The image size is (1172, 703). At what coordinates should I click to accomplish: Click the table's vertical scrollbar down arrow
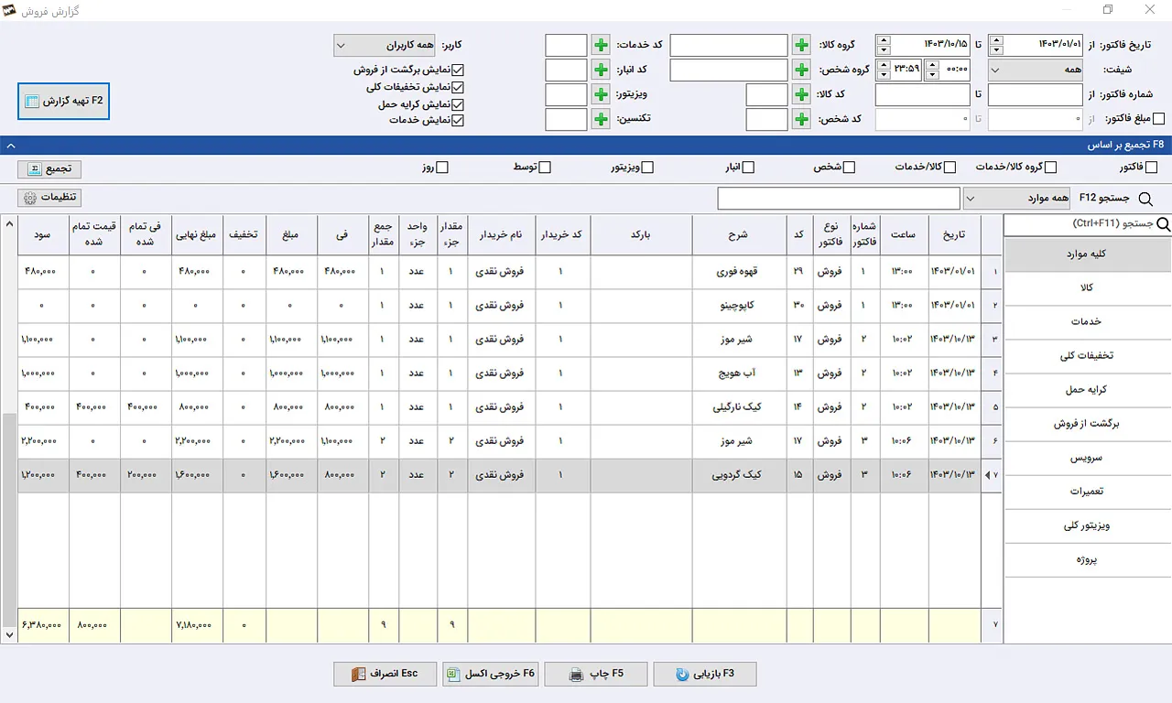(x=9, y=633)
